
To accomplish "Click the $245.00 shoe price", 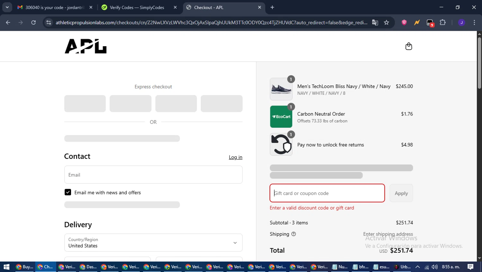I will 404,86.
